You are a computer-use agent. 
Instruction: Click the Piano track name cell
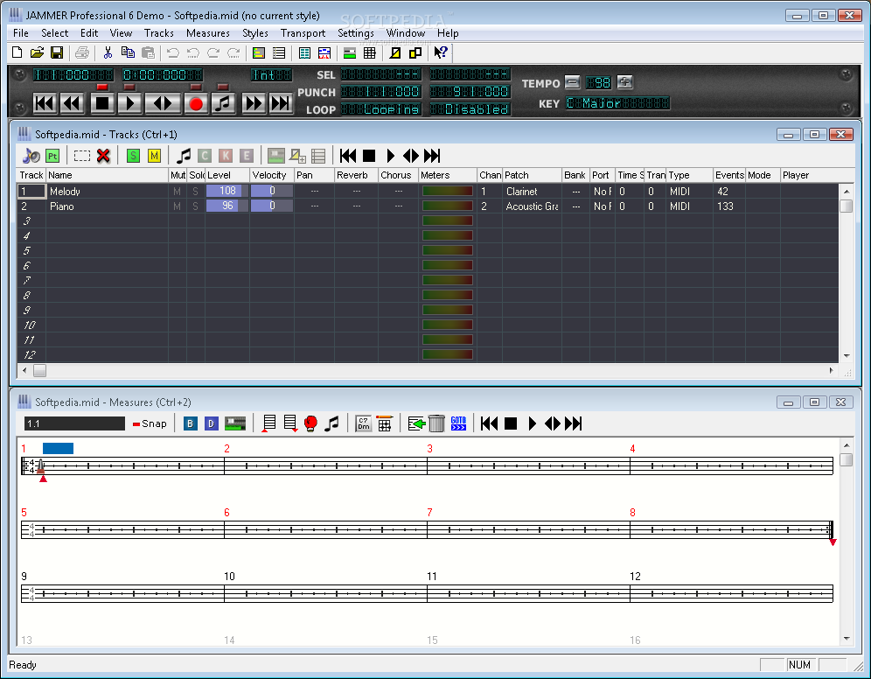[x=108, y=206]
